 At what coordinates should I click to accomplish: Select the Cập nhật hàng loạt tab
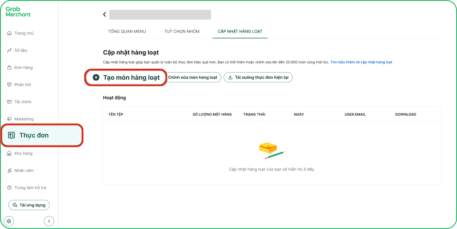click(x=240, y=31)
